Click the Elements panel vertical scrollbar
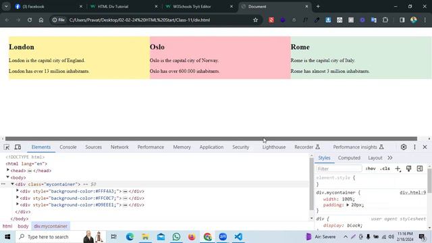Screen dimensions: 432x243 pyautogui.click(x=312, y=184)
